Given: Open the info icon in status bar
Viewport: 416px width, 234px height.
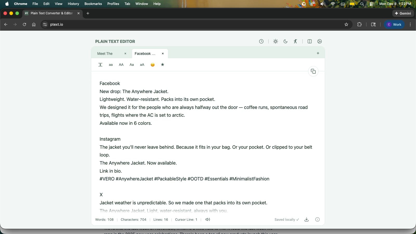Looking at the screenshot, I should pos(317,219).
